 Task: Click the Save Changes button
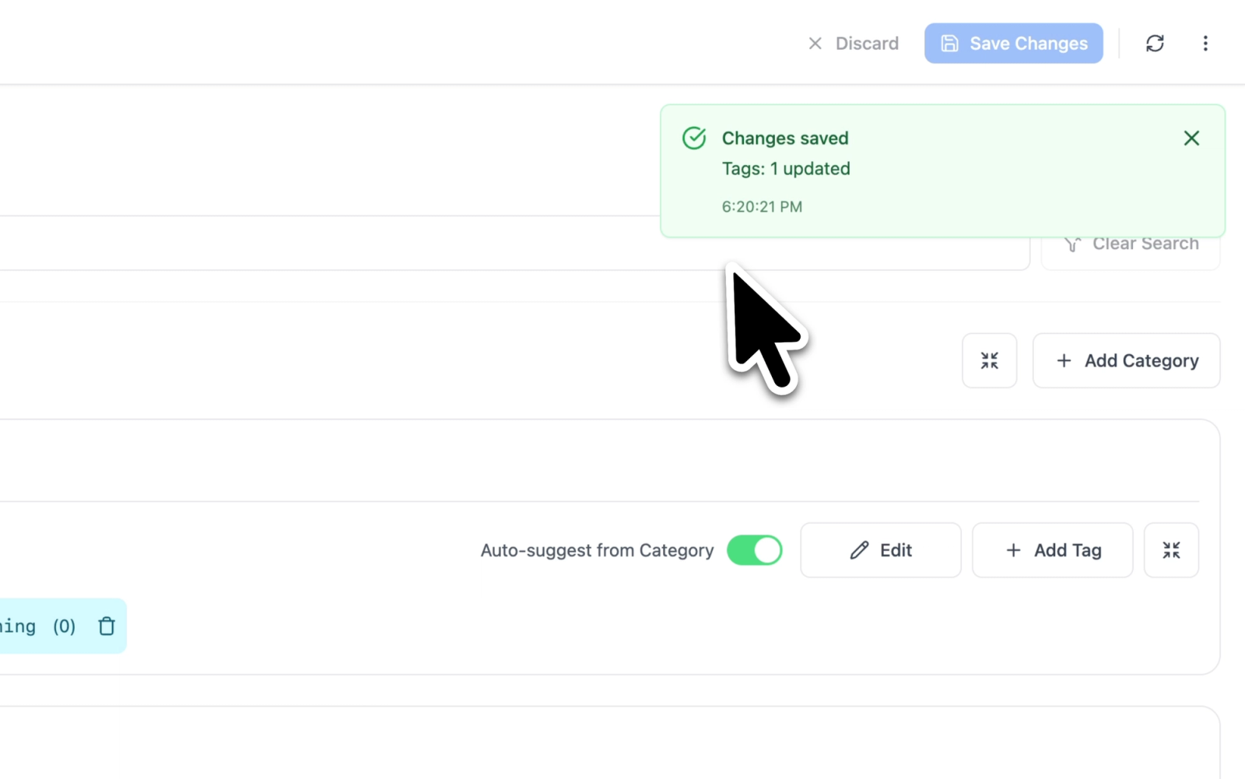click(1013, 44)
